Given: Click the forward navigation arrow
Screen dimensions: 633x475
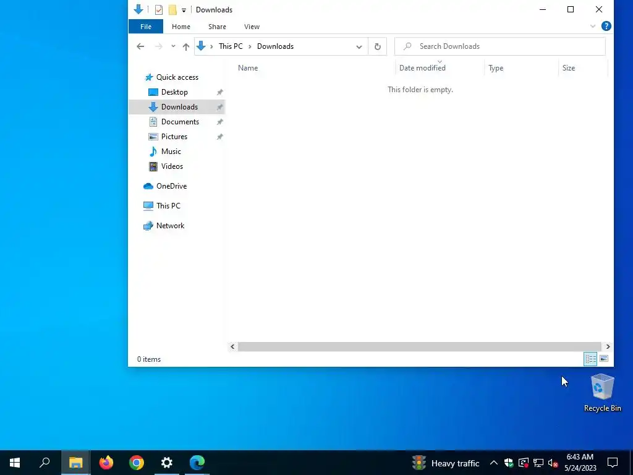Looking at the screenshot, I should pyautogui.click(x=159, y=46).
